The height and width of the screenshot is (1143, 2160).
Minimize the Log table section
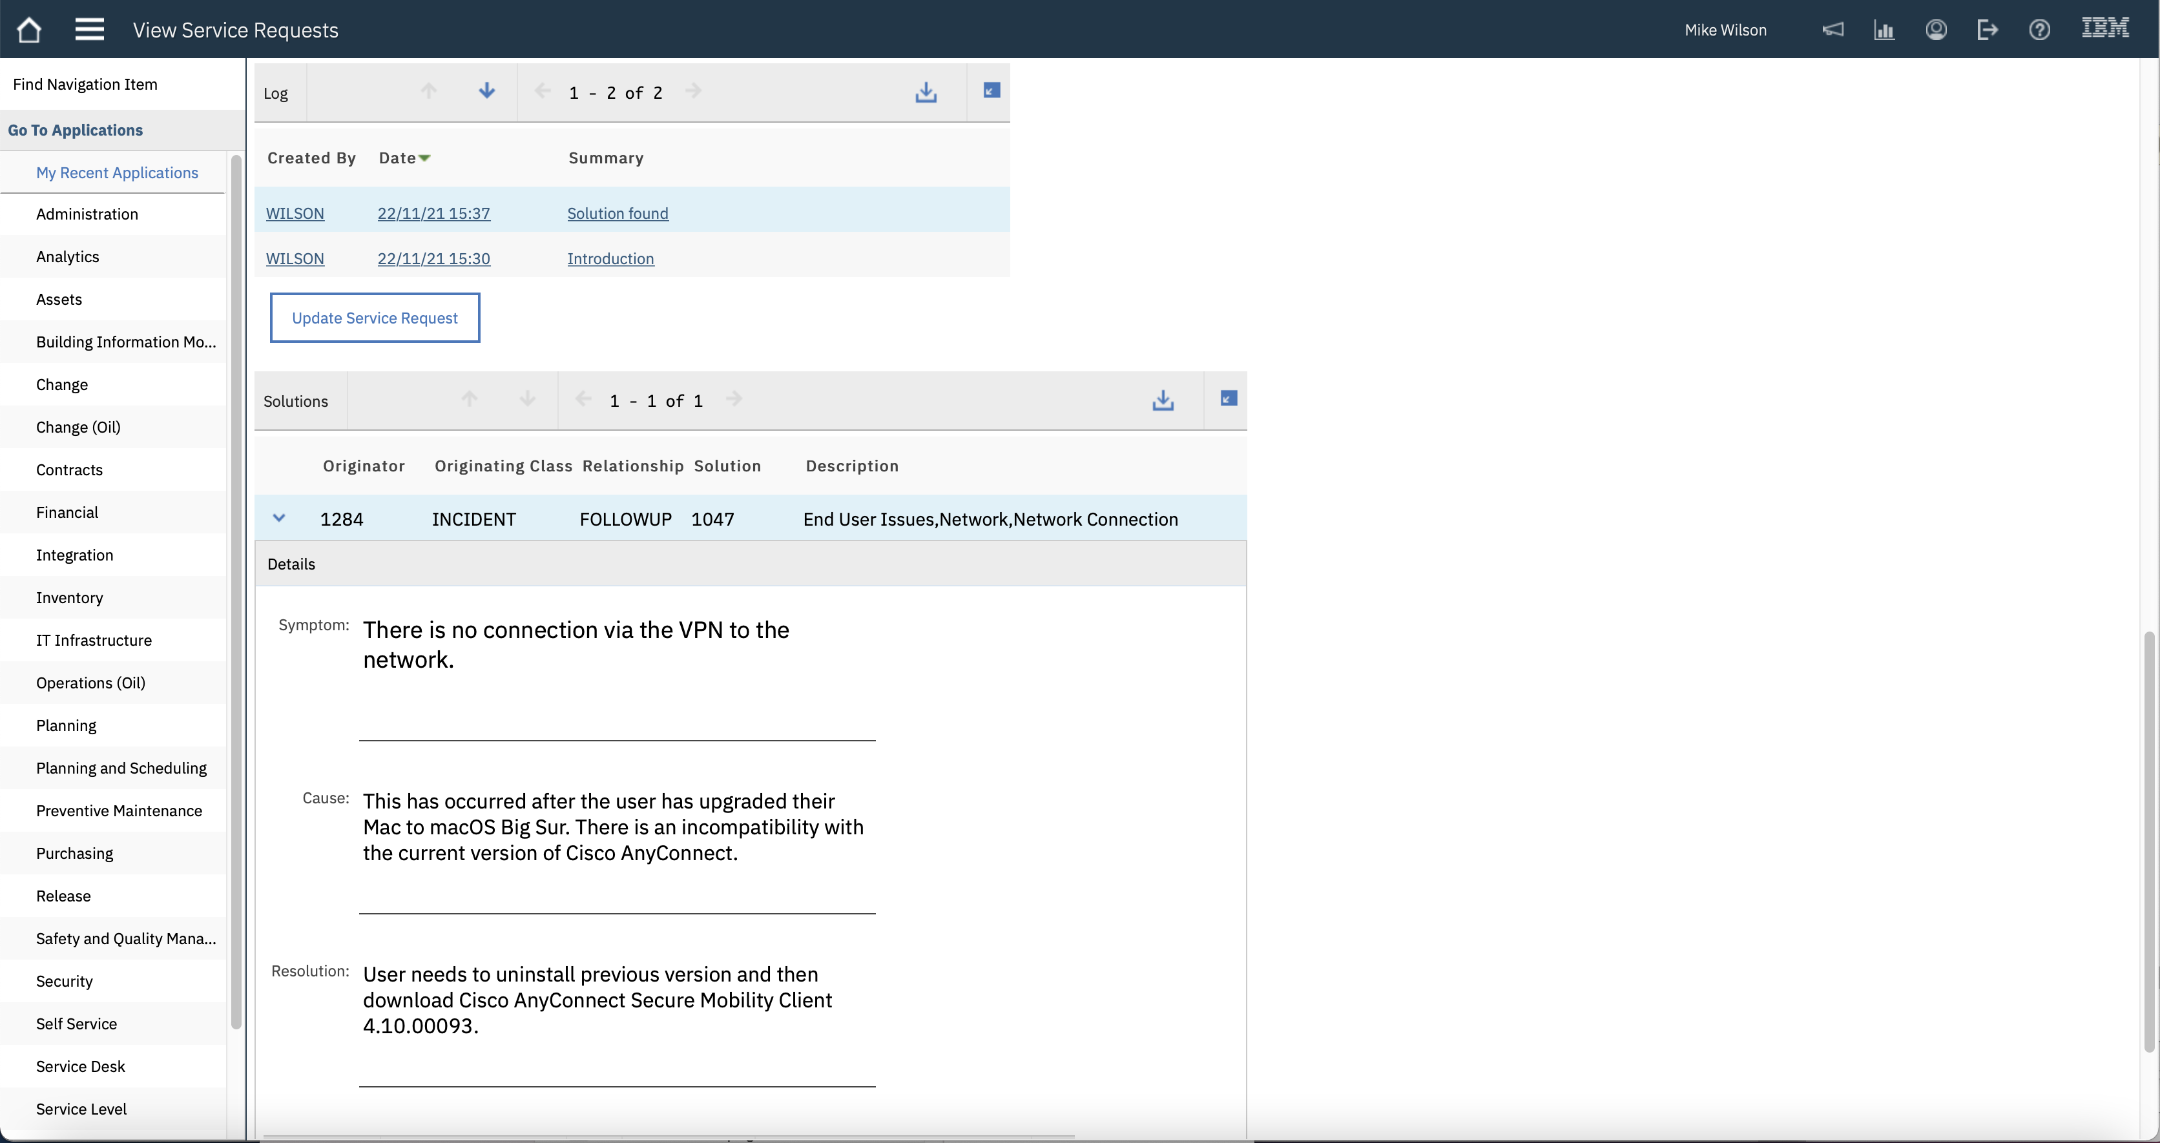[991, 90]
